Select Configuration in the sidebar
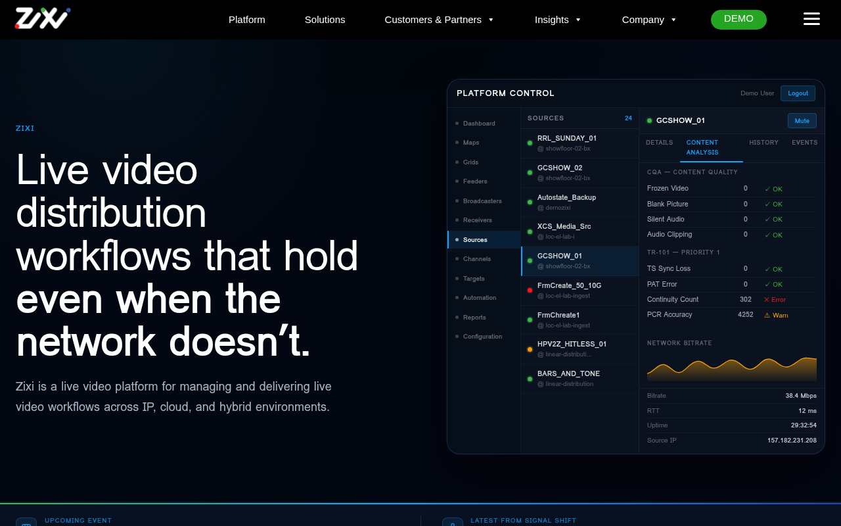841x526 pixels. 484,337
